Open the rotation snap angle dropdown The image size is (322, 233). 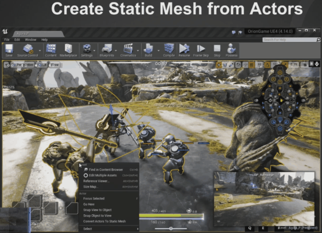coord(275,65)
